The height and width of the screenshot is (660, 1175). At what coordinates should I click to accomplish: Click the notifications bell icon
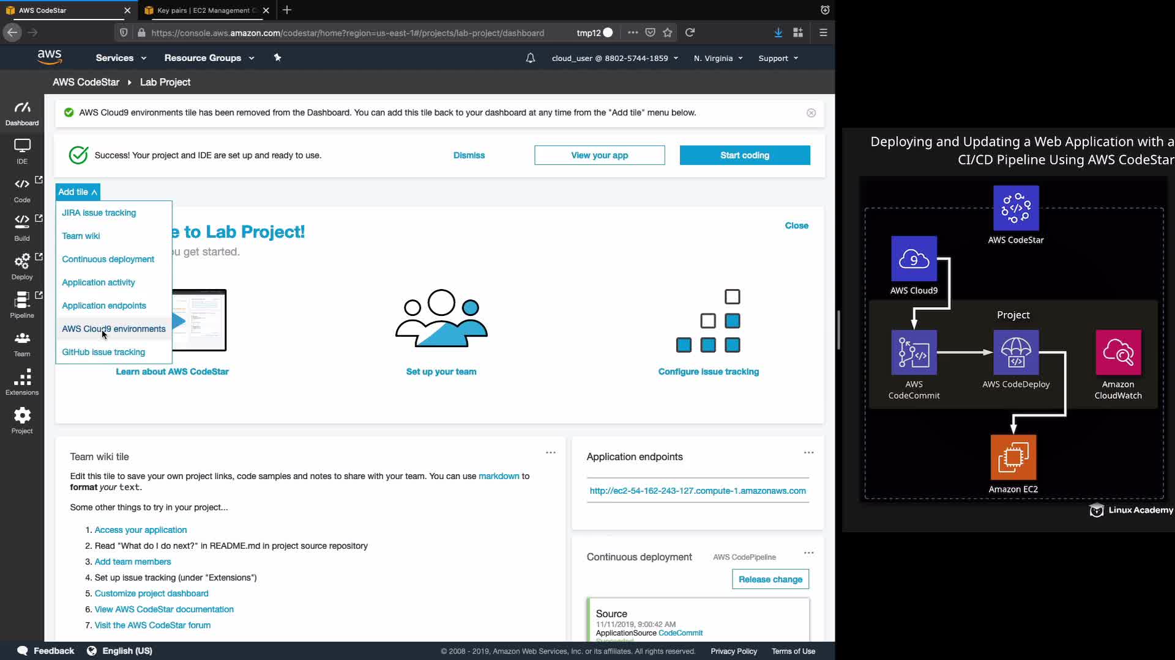coord(530,58)
